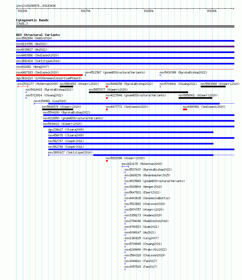The height and width of the screenshot is (280, 242).
Task: Open the nsv6039627 (Wu2021) variant label
Action: click(32, 50)
